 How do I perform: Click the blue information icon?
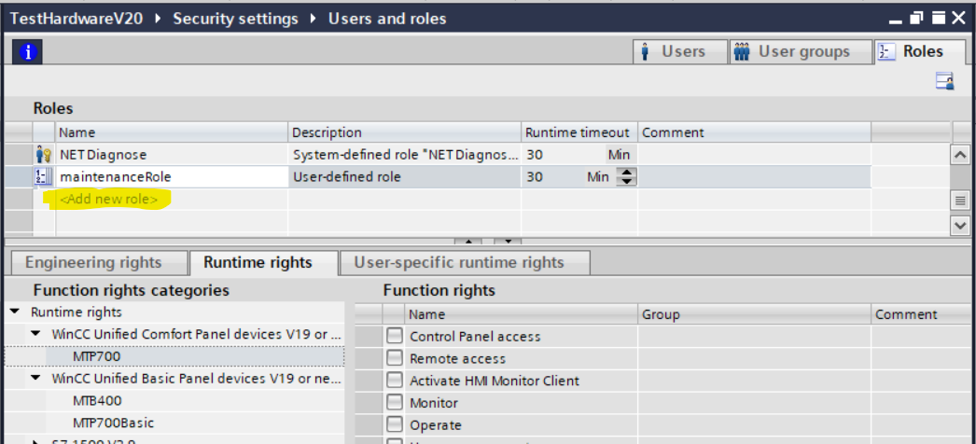(x=28, y=52)
